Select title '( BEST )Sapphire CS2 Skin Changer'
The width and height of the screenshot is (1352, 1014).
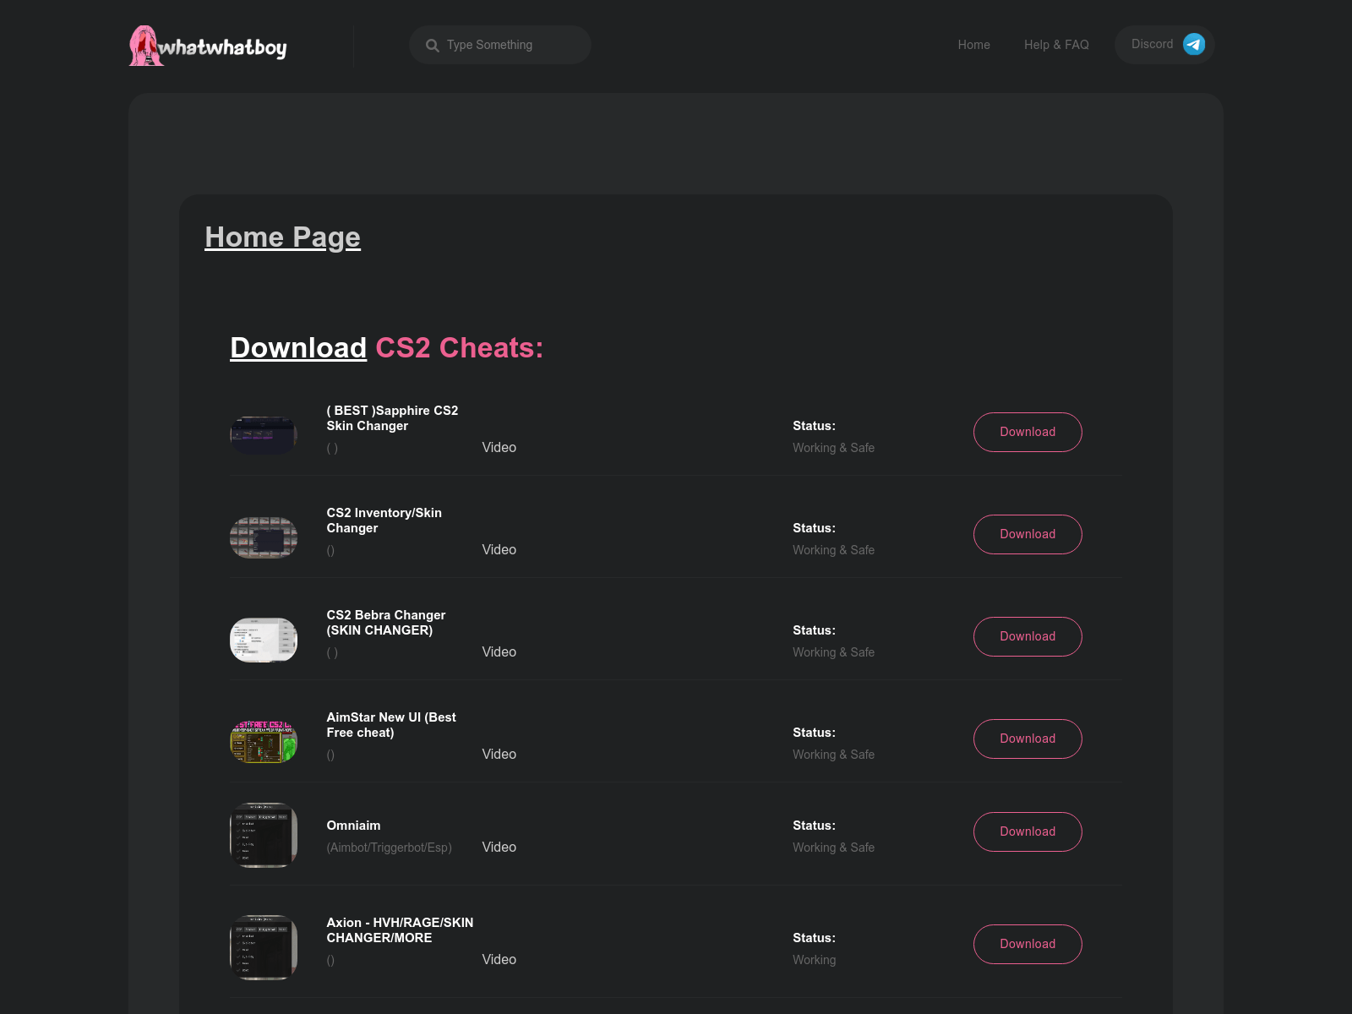click(x=392, y=418)
